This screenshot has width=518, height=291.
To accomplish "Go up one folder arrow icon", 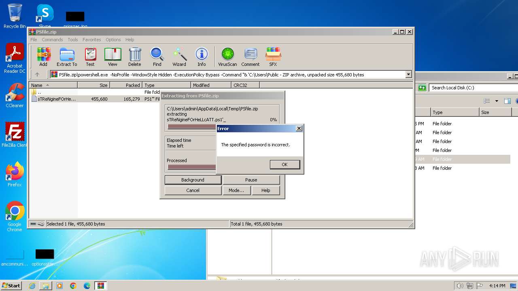I will (x=37, y=75).
